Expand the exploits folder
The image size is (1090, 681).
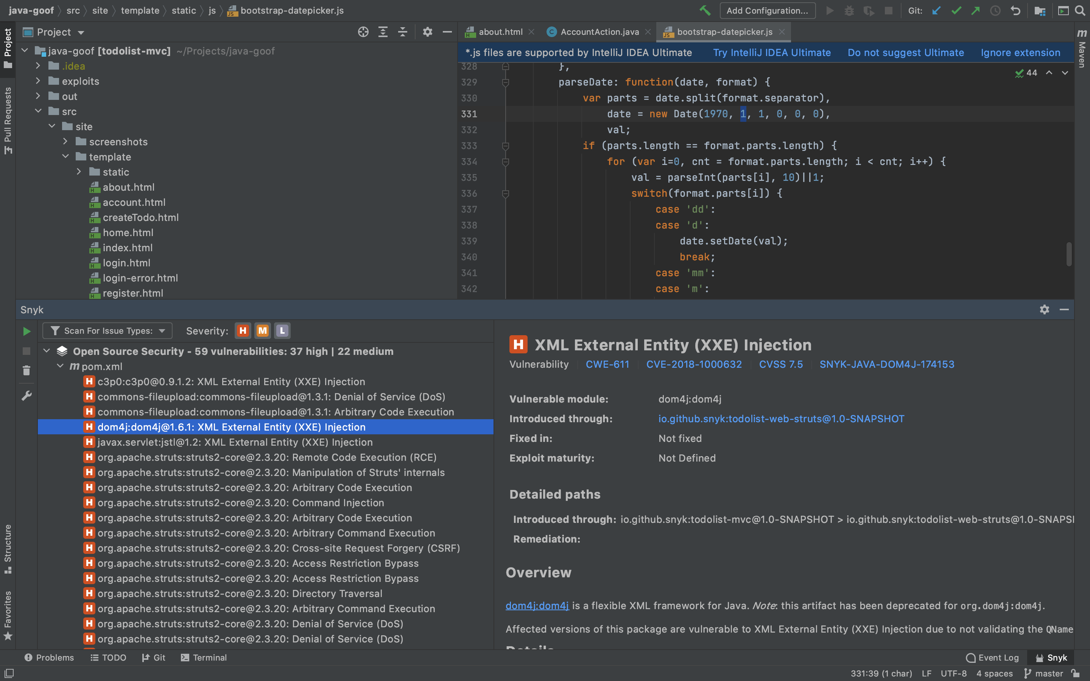click(38, 81)
